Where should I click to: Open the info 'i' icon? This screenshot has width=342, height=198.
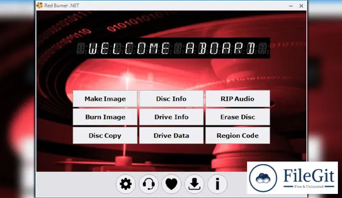click(x=217, y=184)
